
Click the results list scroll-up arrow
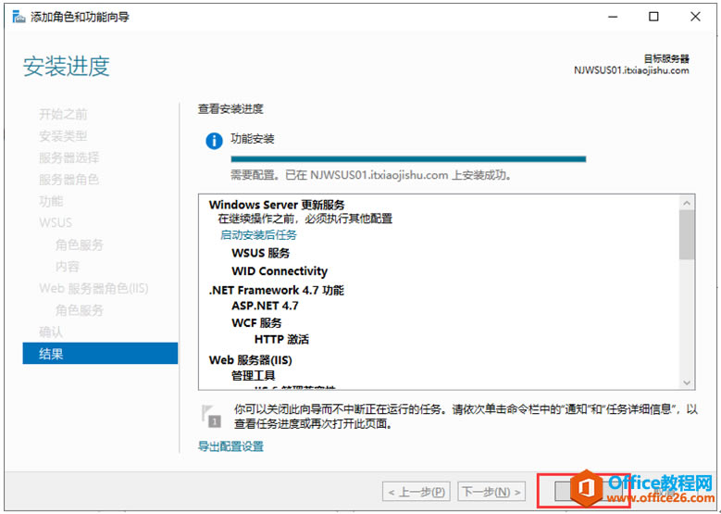(687, 203)
